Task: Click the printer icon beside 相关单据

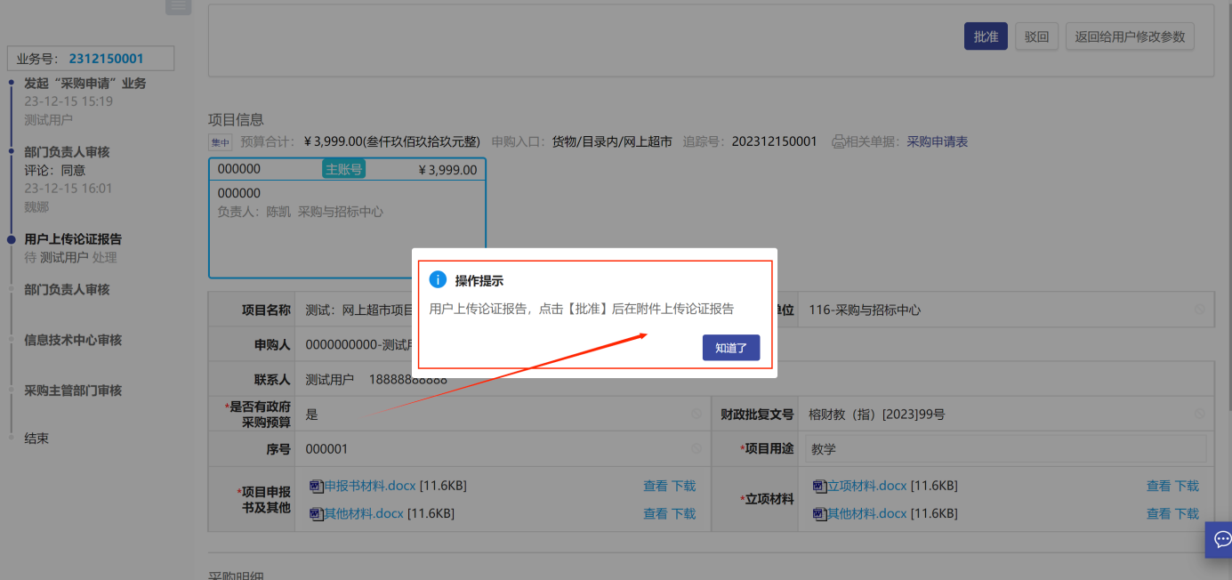Action: pos(838,141)
